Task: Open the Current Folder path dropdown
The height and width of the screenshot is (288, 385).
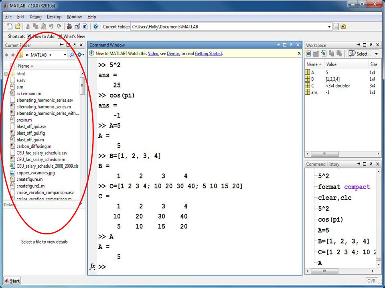Action: [x=329, y=27]
